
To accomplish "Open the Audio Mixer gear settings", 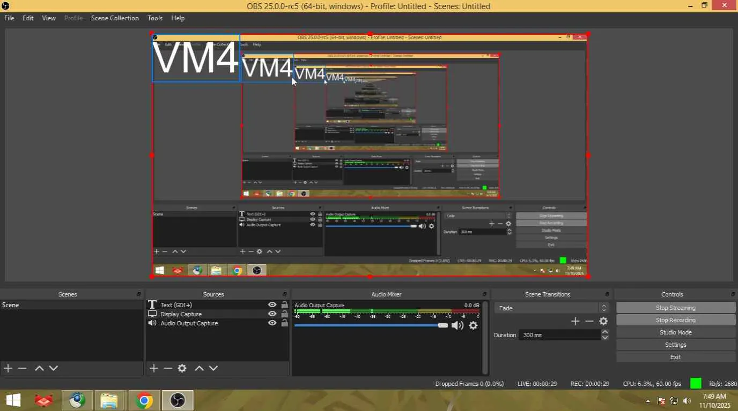I will [473, 325].
